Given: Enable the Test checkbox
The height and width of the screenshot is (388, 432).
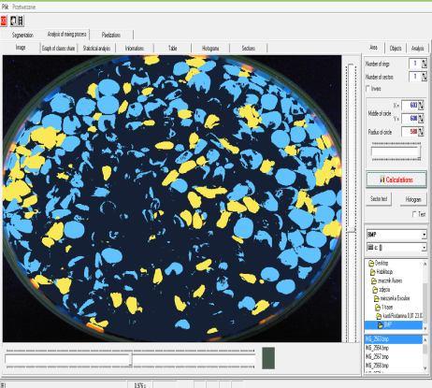Looking at the screenshot, I should tap(414, 214).
